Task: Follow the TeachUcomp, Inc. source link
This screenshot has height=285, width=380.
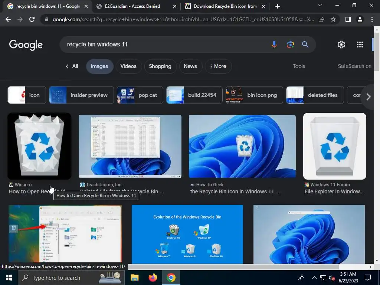Action: [104, 185]
